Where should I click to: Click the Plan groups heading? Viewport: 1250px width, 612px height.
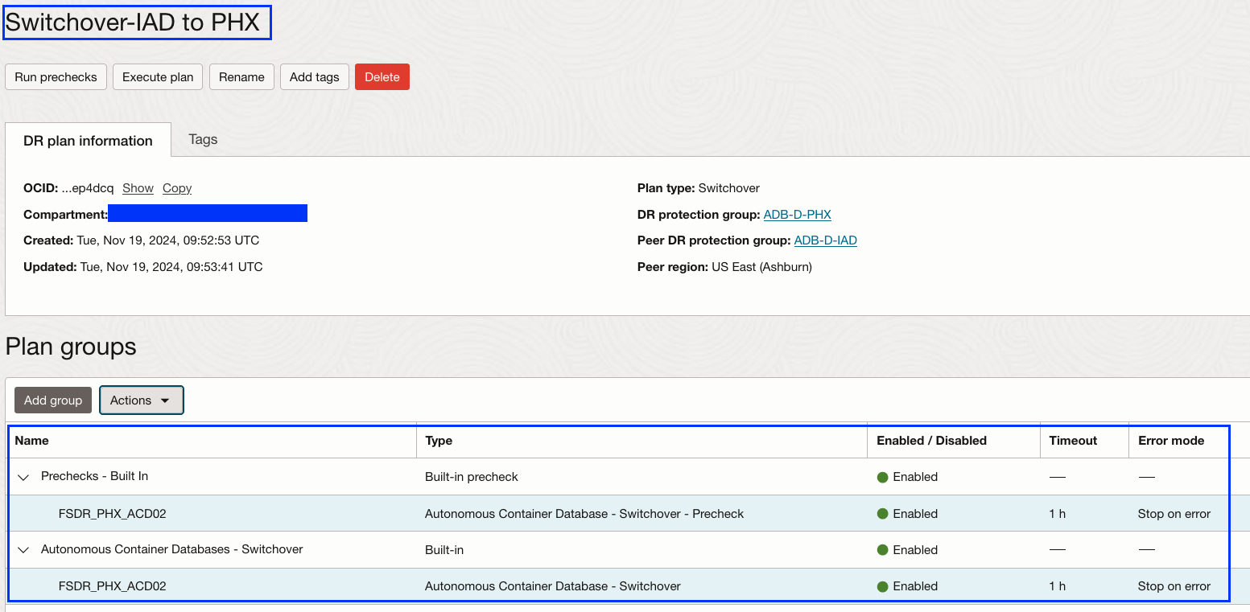coord(71,347)
